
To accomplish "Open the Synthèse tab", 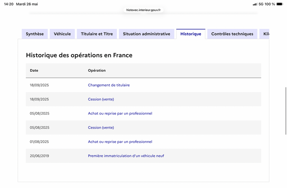I will 35,34.
